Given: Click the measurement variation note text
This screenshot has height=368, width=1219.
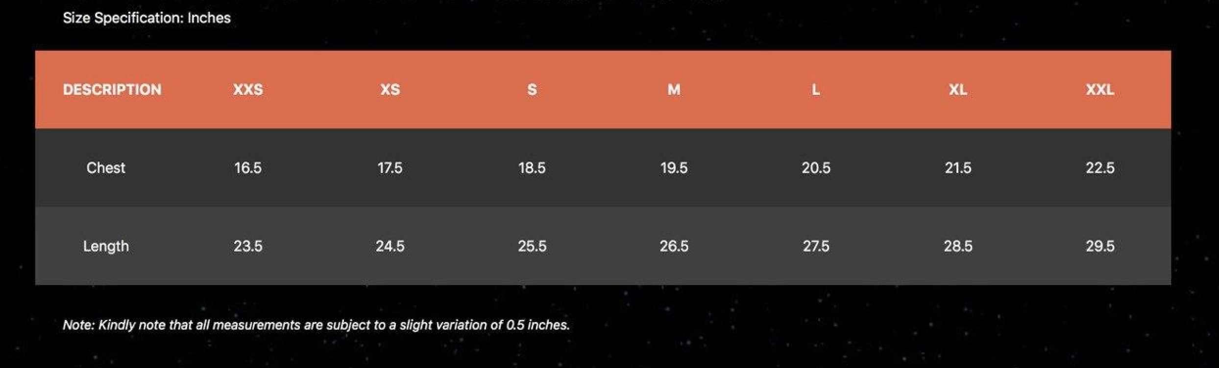Looking at the screenshot, I should [x=316, y=325].
